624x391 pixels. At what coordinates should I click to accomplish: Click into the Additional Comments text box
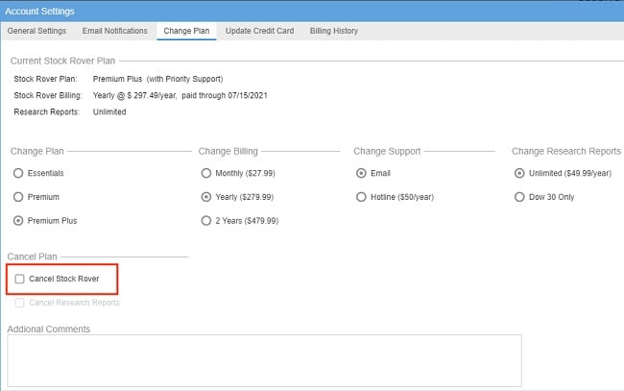264,361
